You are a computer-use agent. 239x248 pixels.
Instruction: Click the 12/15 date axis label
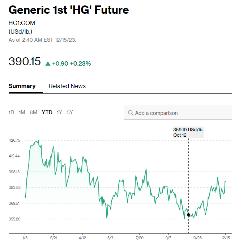pos(226,237)
